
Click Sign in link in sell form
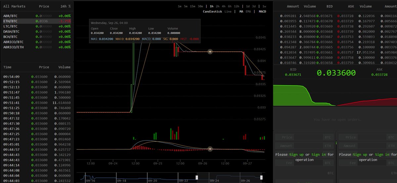pos(382,154)
